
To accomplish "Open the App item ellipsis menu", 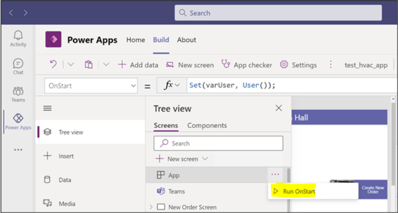I will (x=275, y=175).
